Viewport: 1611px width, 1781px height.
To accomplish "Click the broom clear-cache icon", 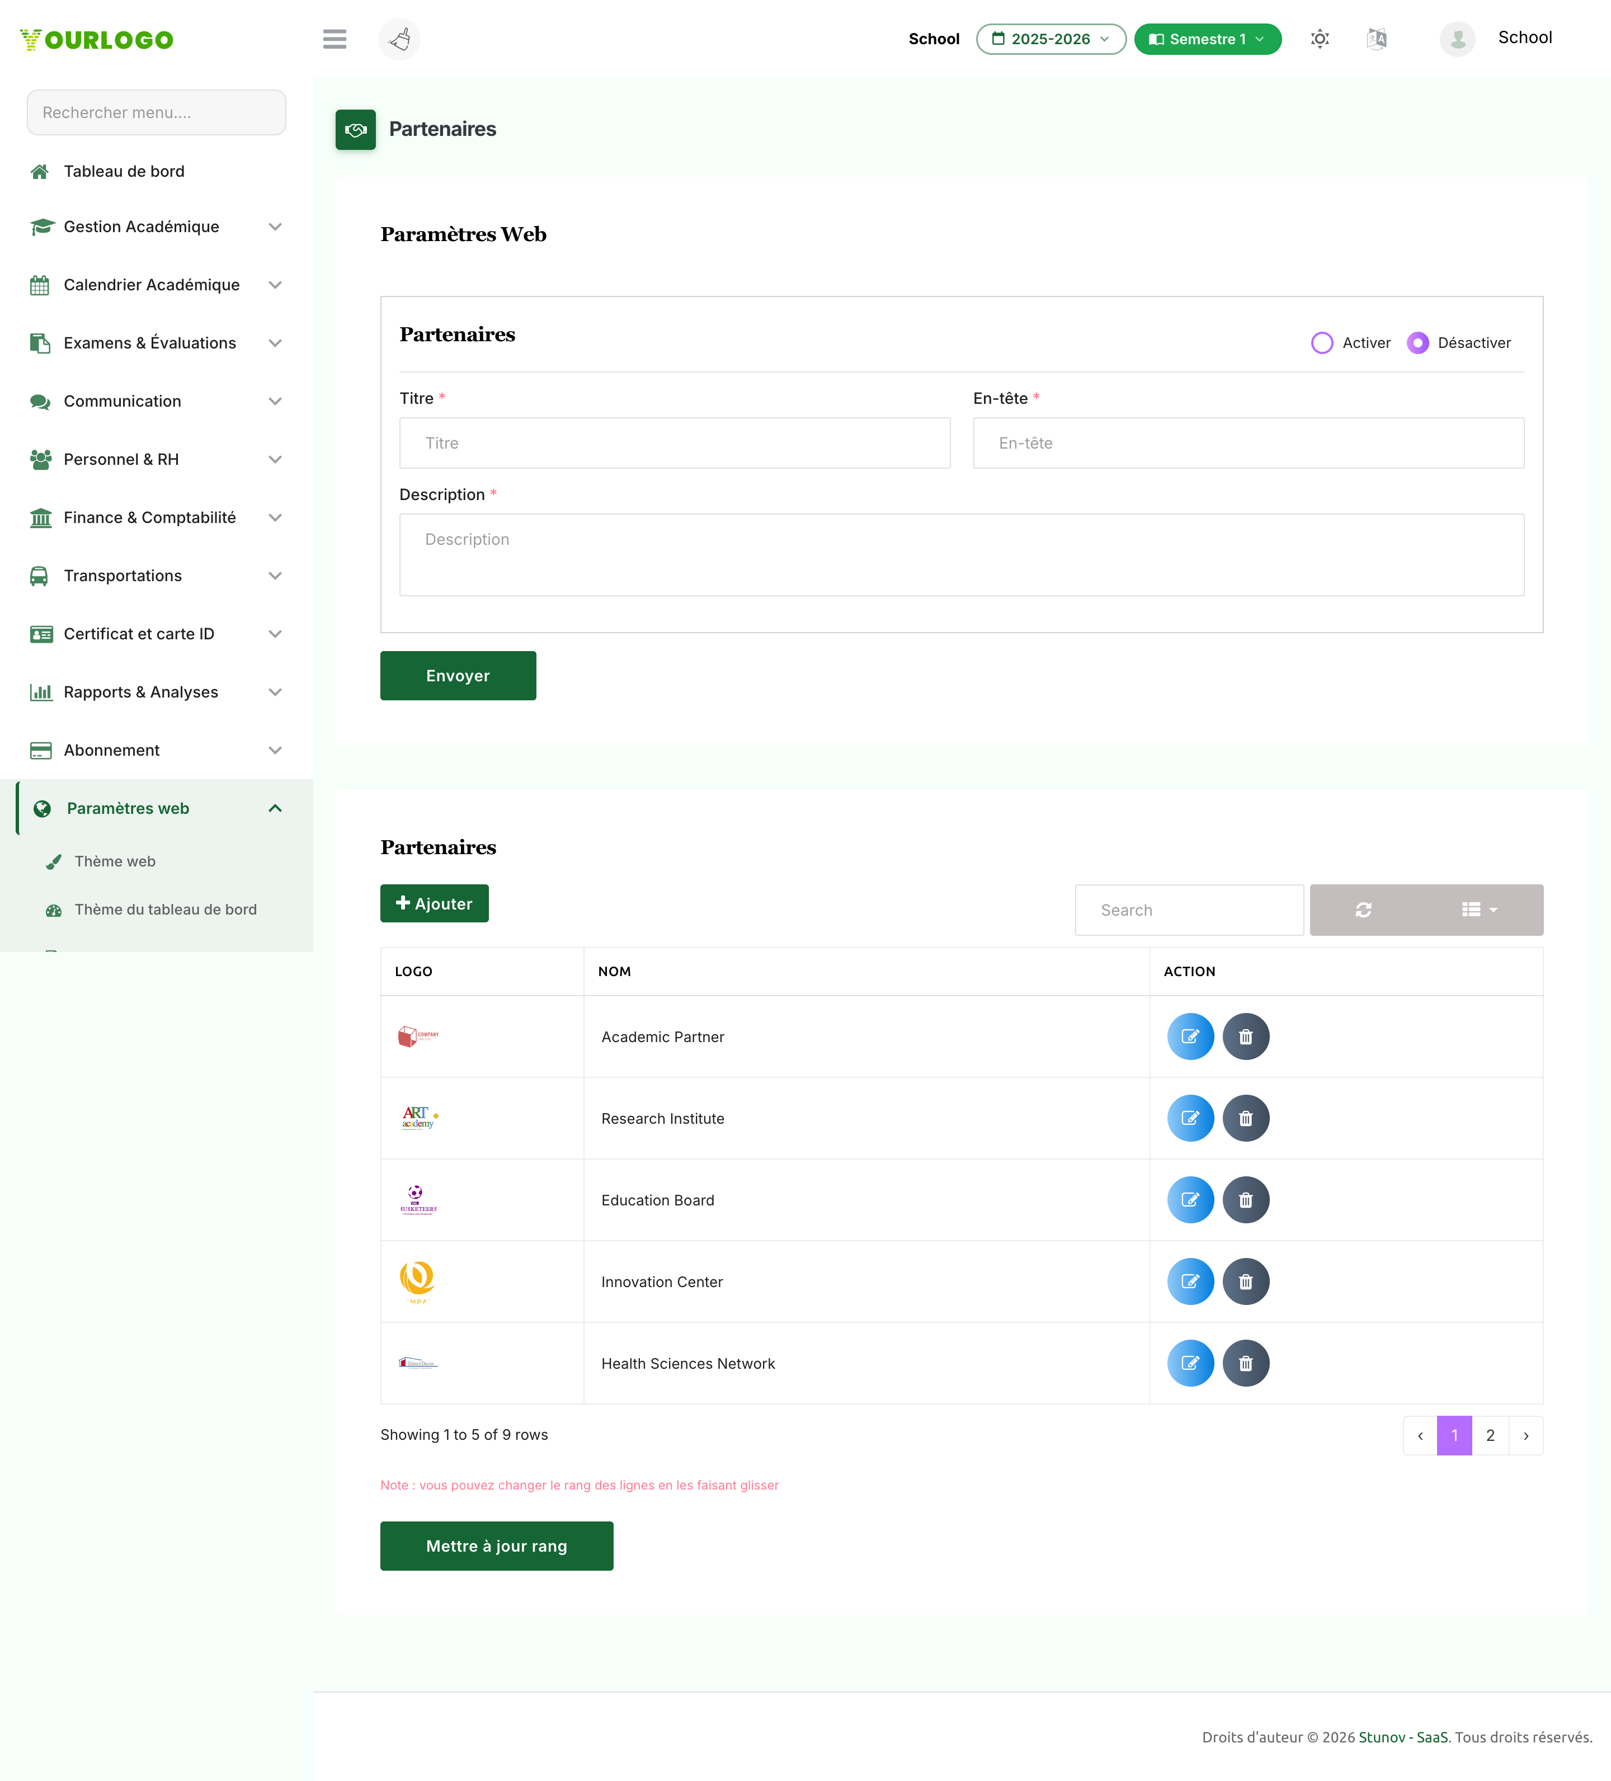I will (399, 39).
